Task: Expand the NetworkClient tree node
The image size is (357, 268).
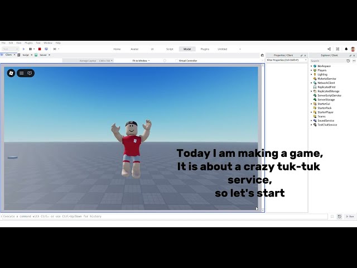Action: click(x=311, y=83)
